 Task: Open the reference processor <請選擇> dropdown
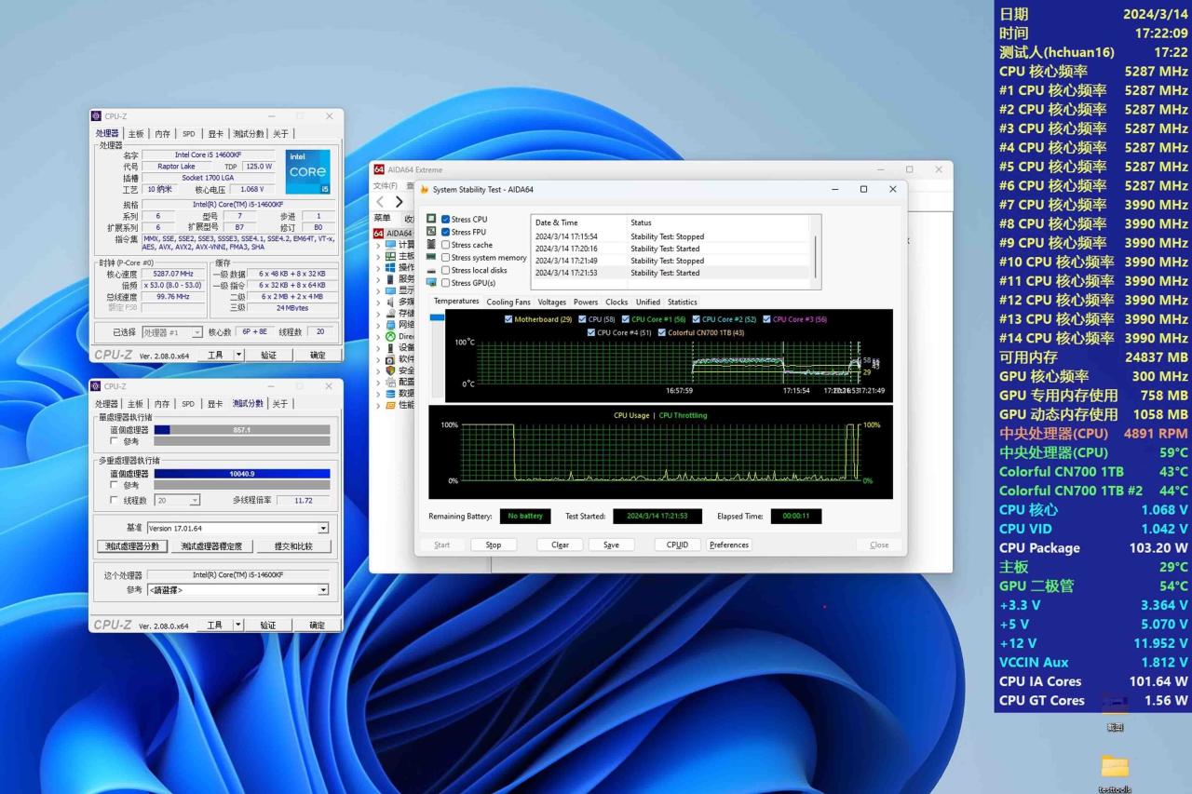tap(323, 590)
